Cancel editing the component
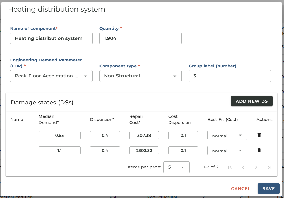Image resolution: width=284 pixels, height=198 pixels. click(x=241, y=188)
